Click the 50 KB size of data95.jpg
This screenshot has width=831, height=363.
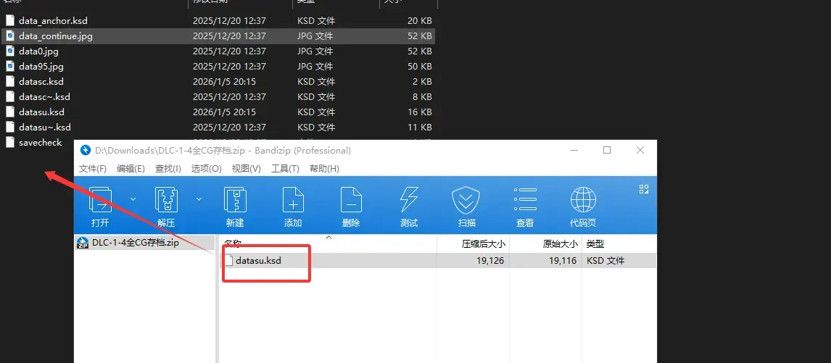click(420, 66)
